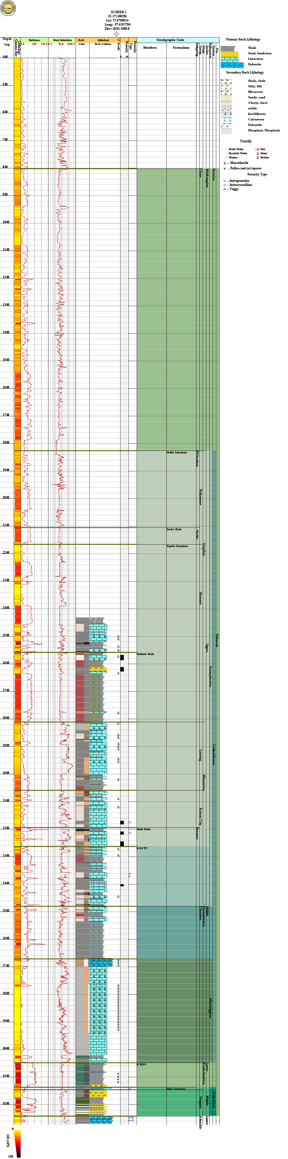The height and width of the screenshot is (1159, 288).
Task: Click the Kansas City group label
Action: (200, 817)
